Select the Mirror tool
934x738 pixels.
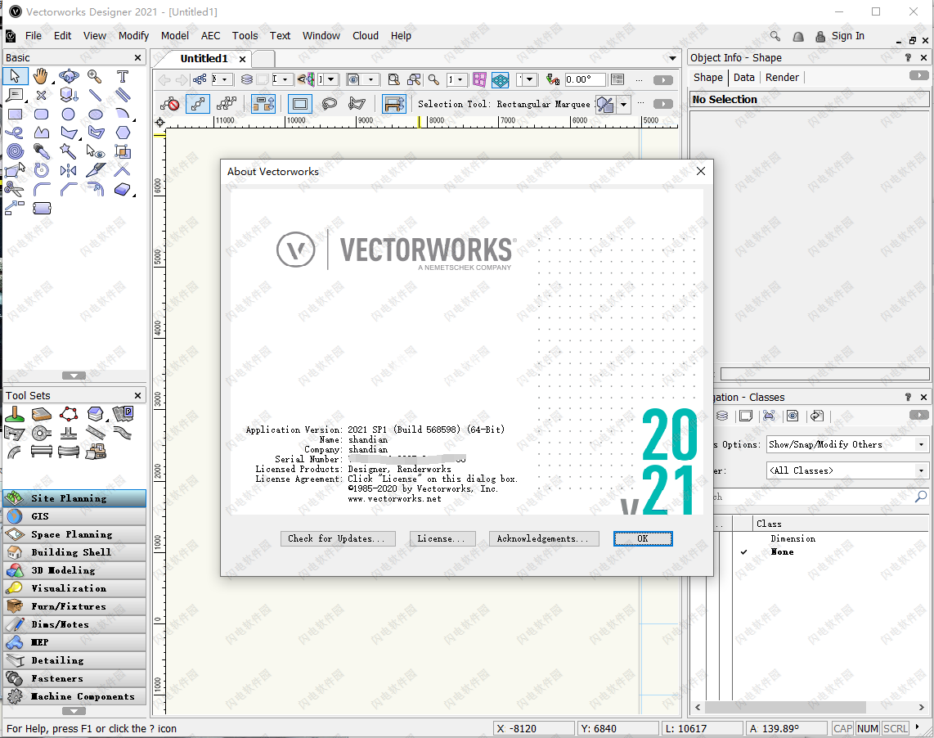click(x=69, y=170)
